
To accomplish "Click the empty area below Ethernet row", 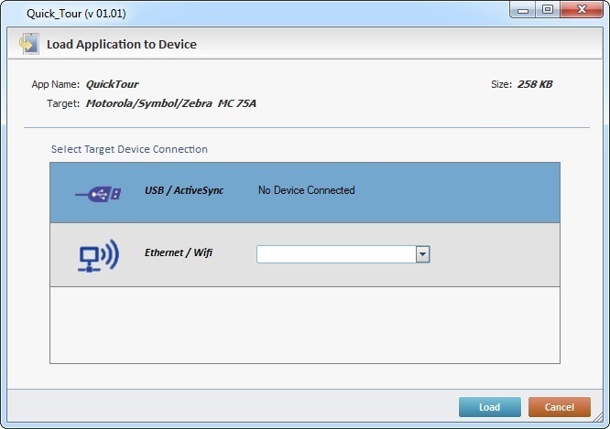I will point(304,326).
